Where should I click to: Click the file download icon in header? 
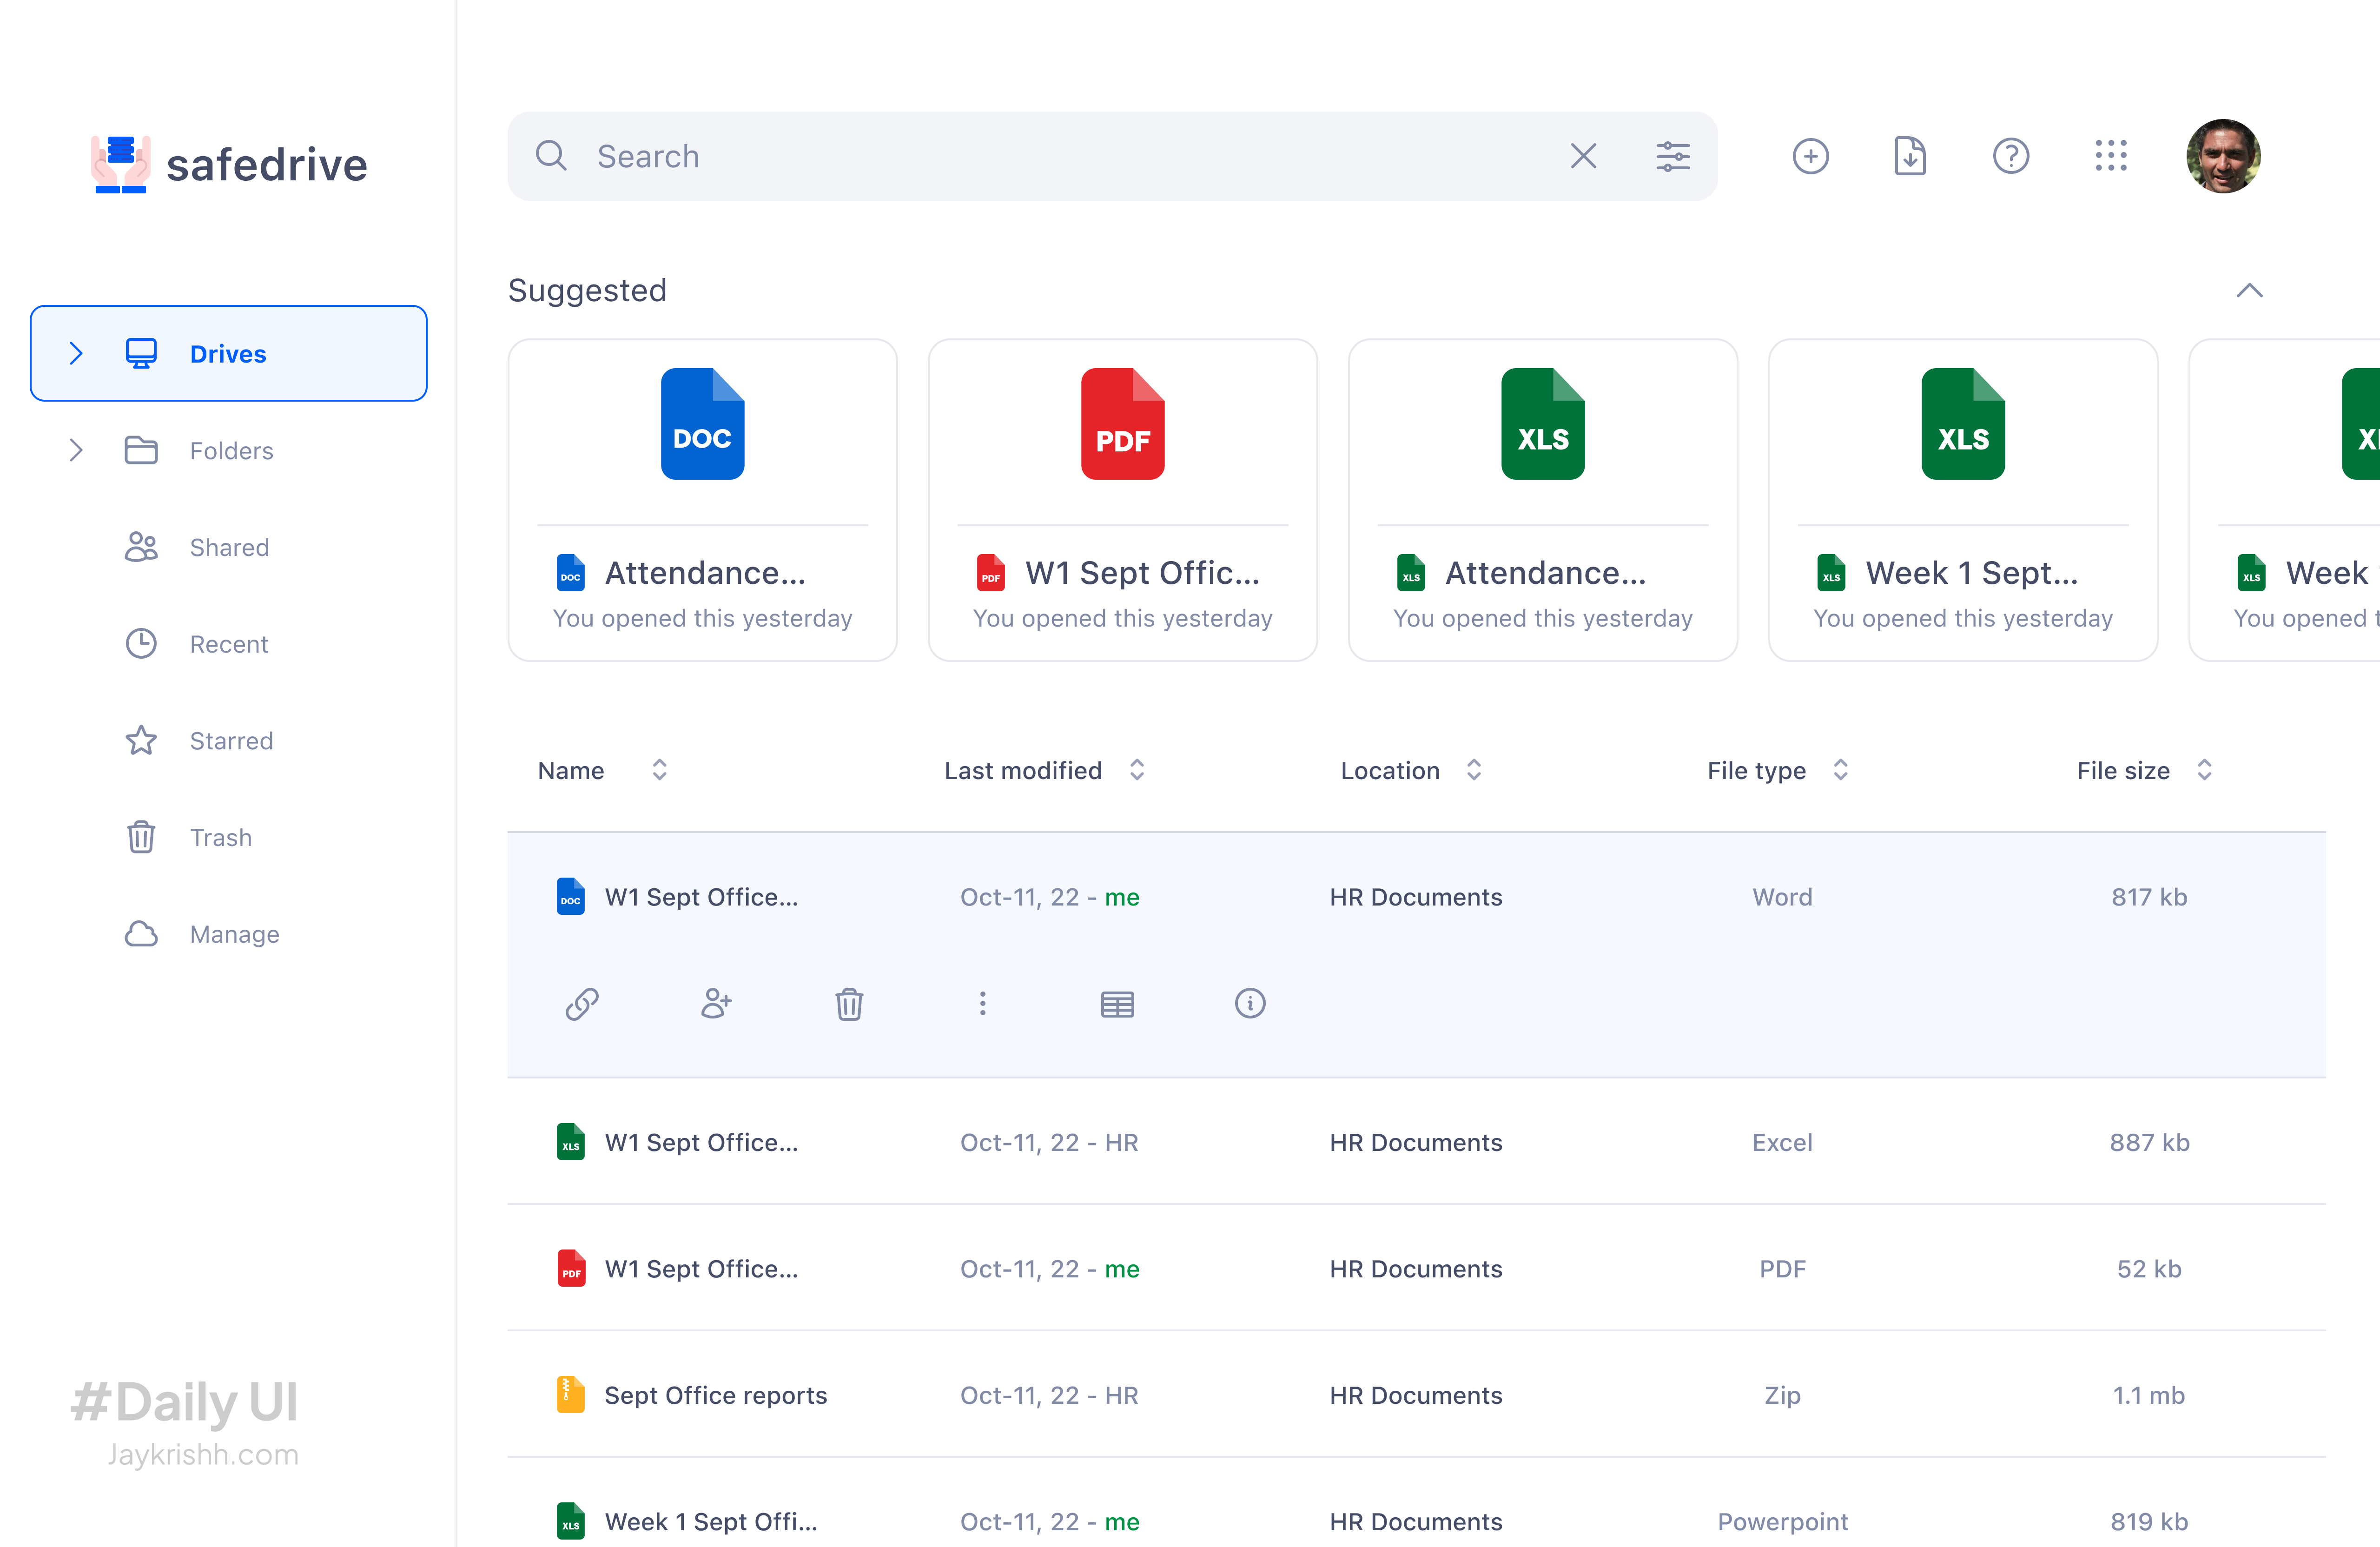(x=1910, y=156)
